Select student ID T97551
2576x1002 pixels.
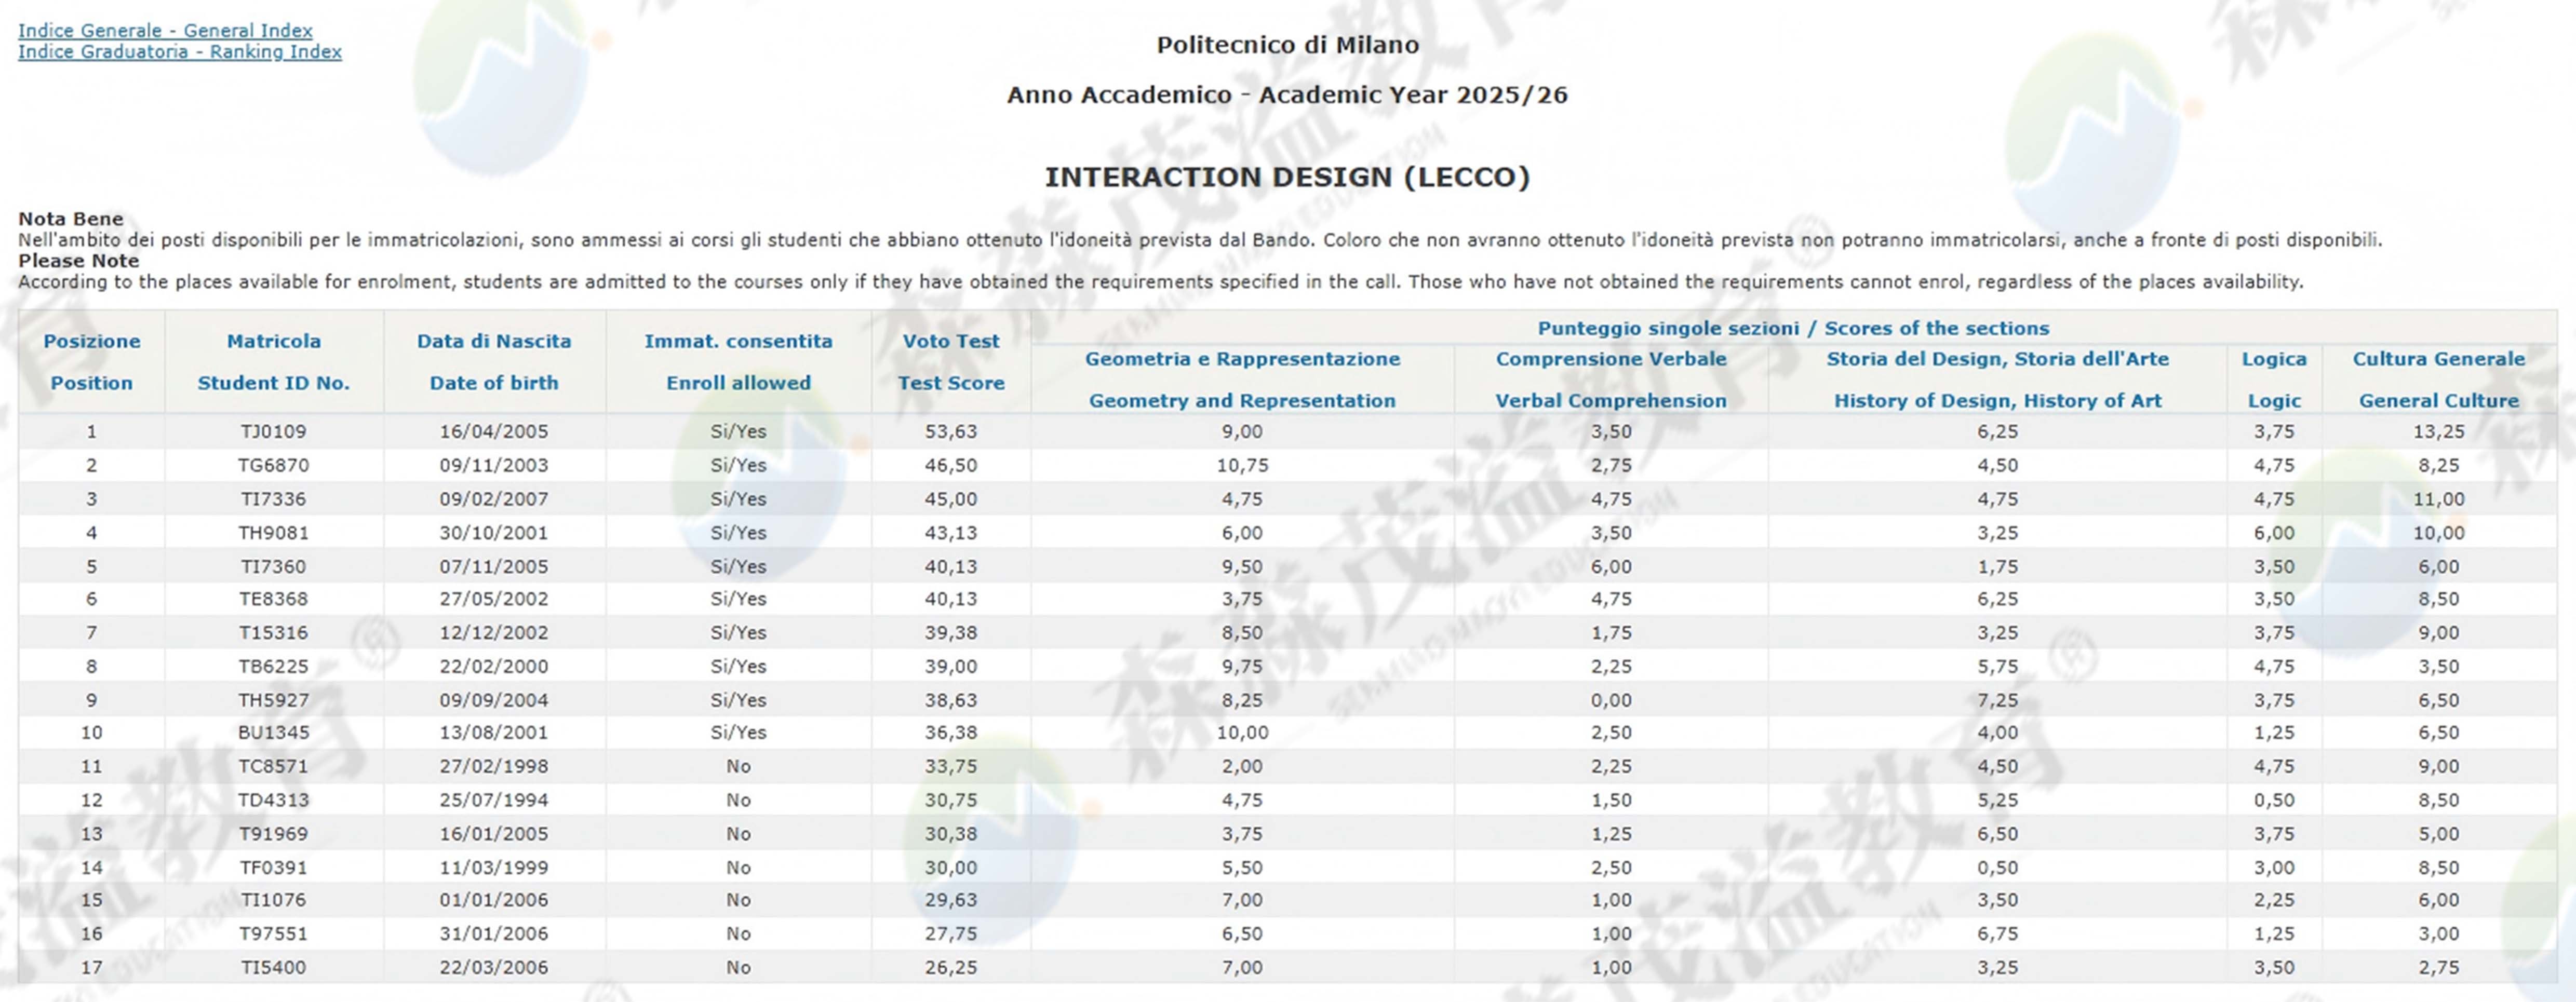[274, 934]
